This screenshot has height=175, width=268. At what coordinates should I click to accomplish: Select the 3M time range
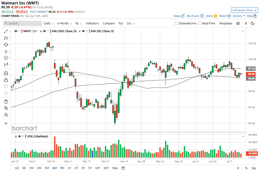(47, 168)
